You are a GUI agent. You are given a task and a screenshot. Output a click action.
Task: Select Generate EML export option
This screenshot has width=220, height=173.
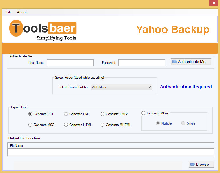pyautogui.click(x=66, y=114)
